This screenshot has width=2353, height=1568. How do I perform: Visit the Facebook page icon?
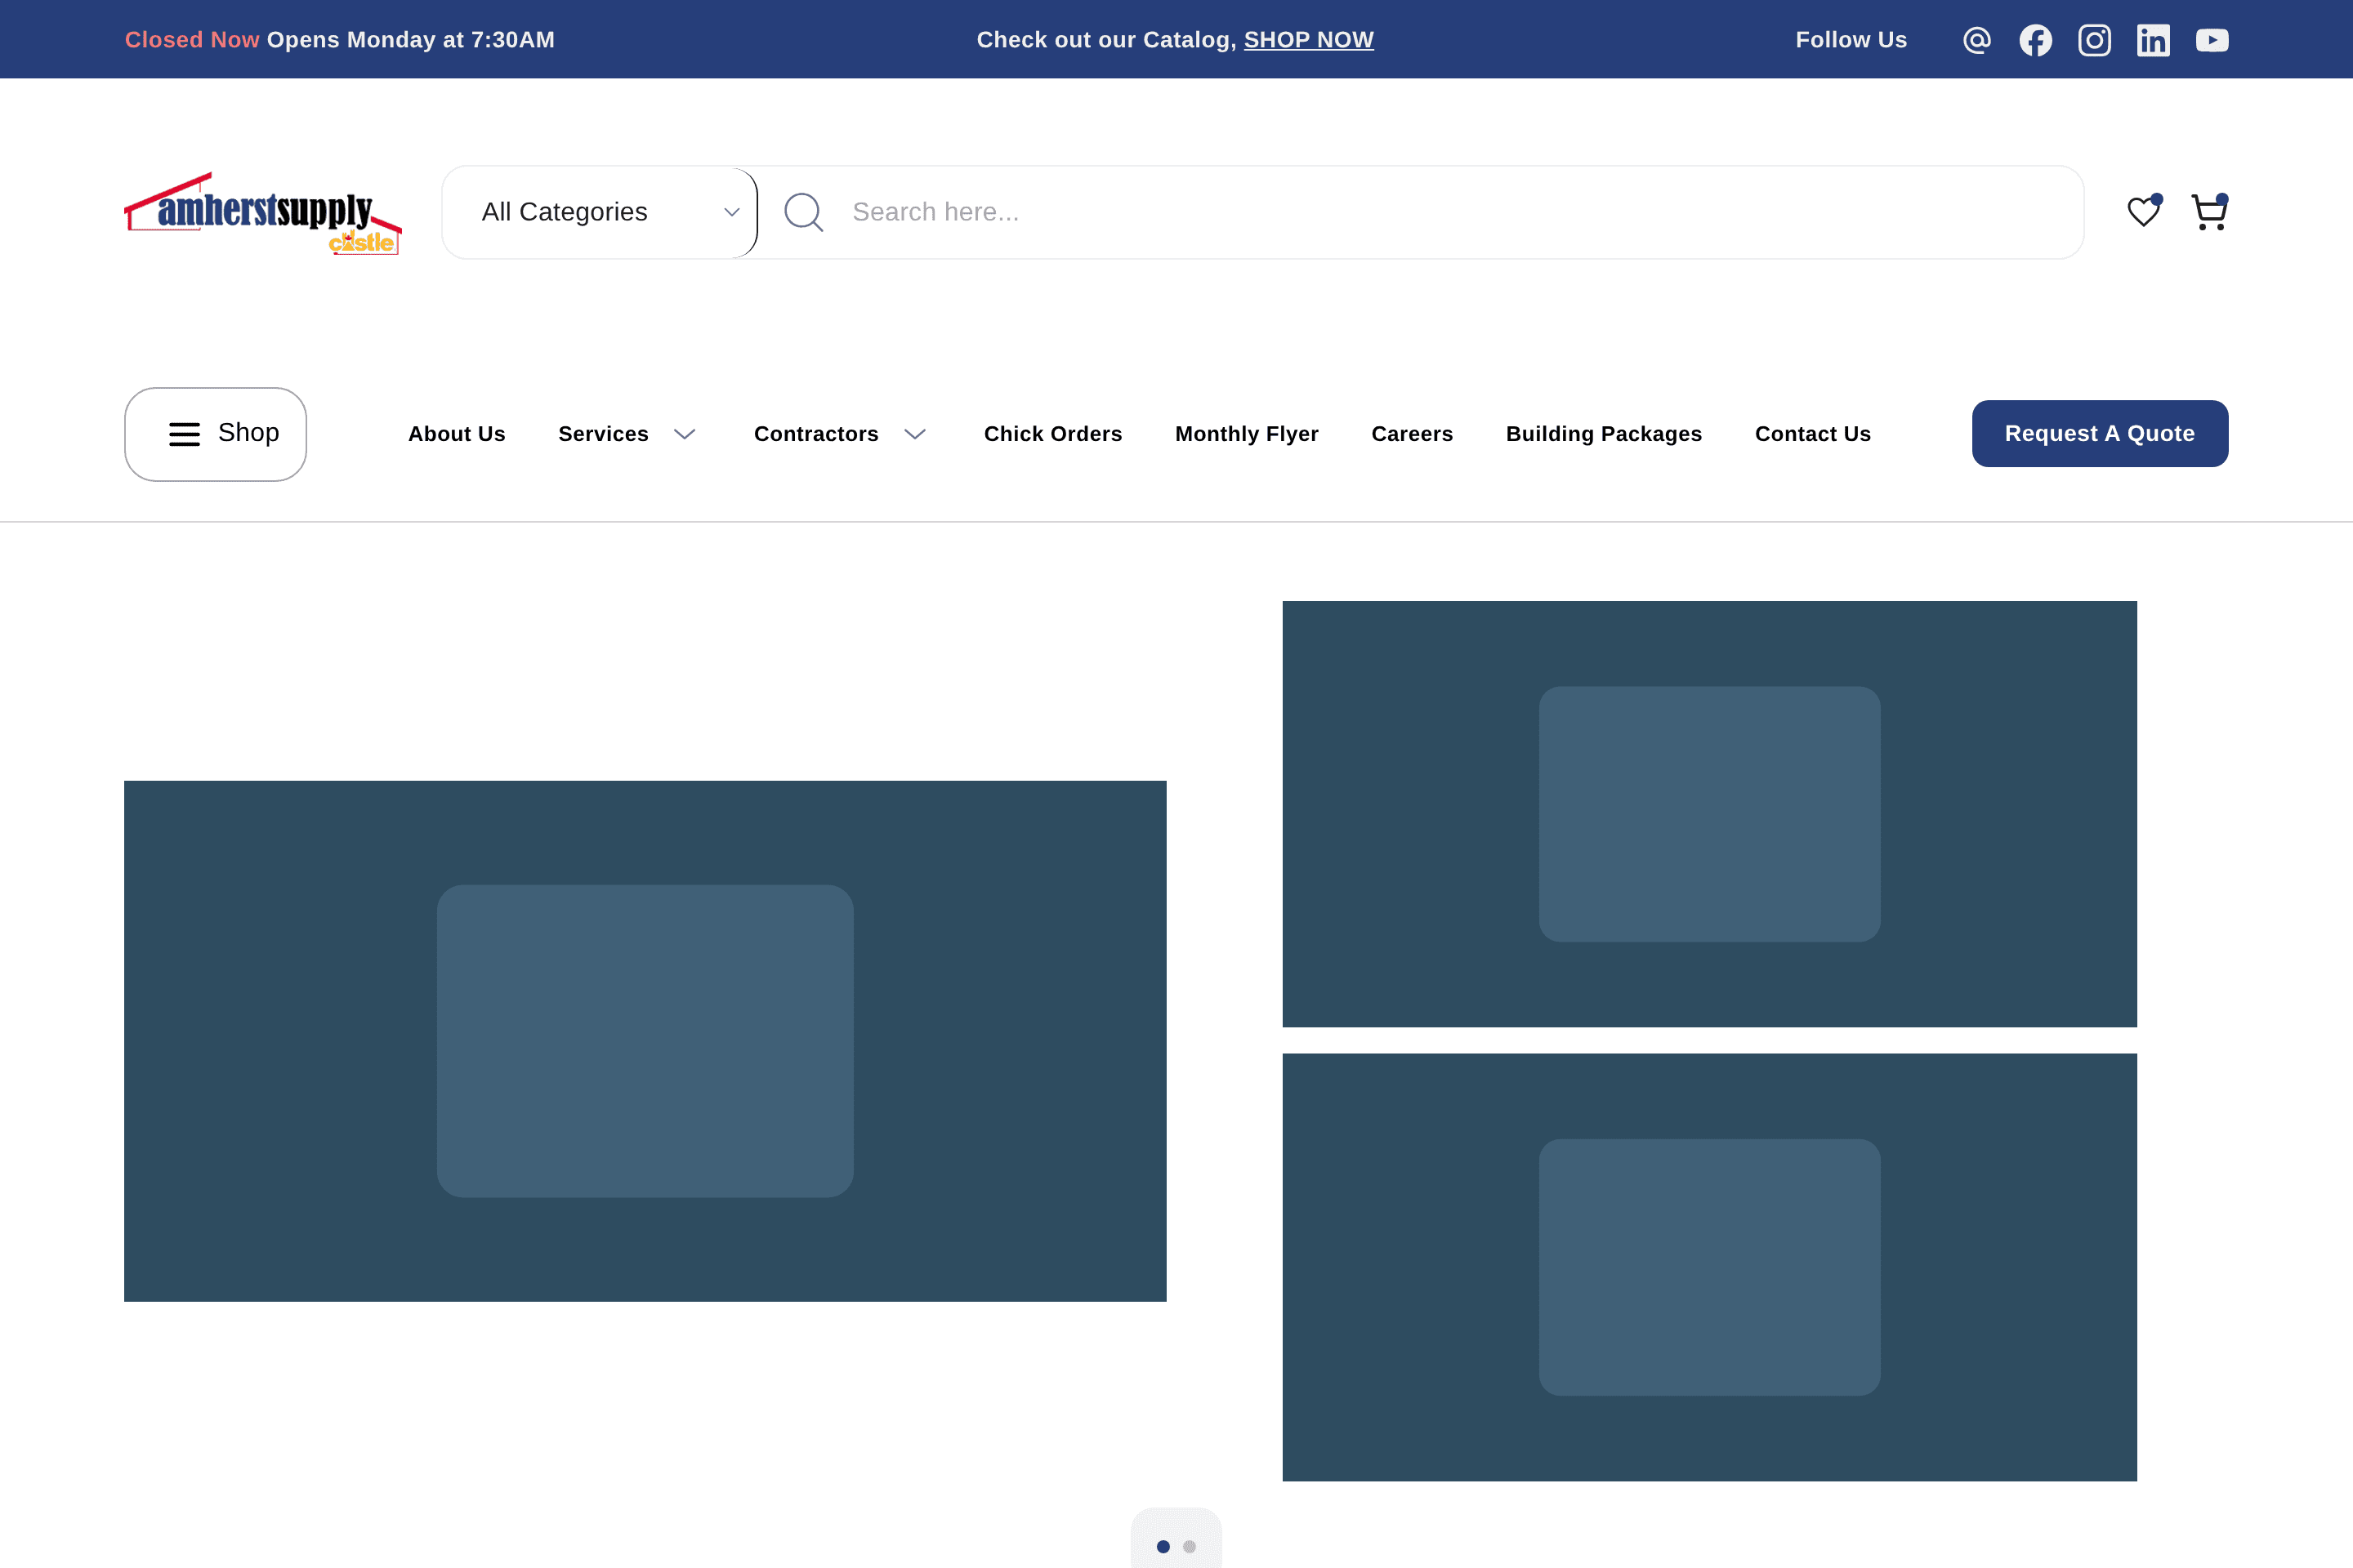click(x=2035, y=40)
